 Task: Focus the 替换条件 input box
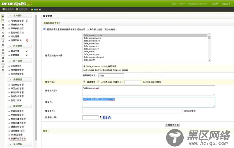click(x=132, y=111)
